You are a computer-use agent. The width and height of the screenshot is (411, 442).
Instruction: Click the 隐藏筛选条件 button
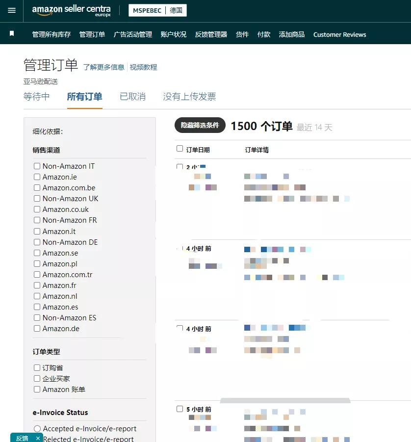200,125
